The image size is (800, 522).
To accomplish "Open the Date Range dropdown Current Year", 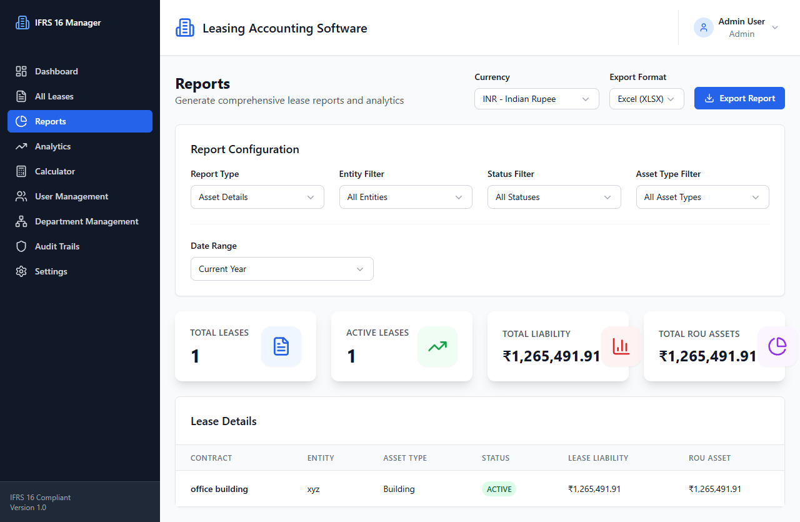I will click(x=282, y=269).
